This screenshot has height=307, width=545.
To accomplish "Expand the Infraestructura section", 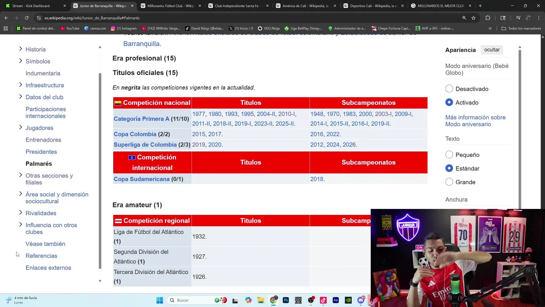I will [20, 85].
